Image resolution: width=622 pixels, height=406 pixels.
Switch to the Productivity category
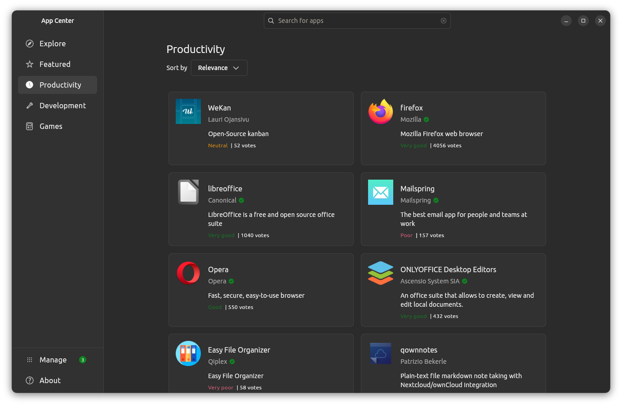coord(58,84)
